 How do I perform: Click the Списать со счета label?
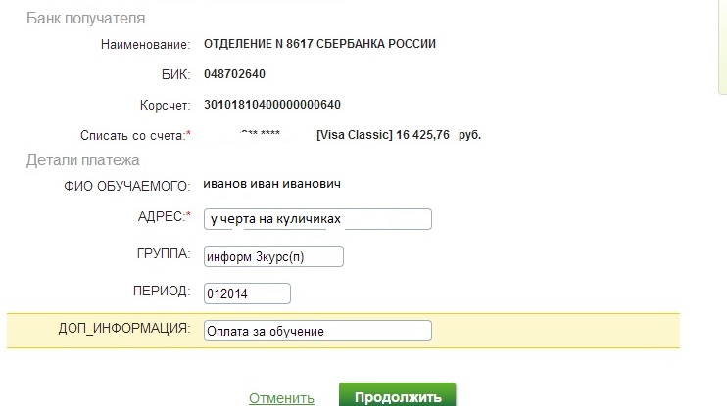tap(135, 136)
